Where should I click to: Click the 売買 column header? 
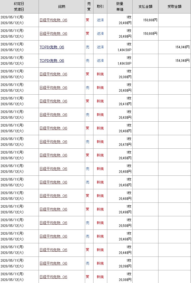pyautogui.click(x=89, y=7)
